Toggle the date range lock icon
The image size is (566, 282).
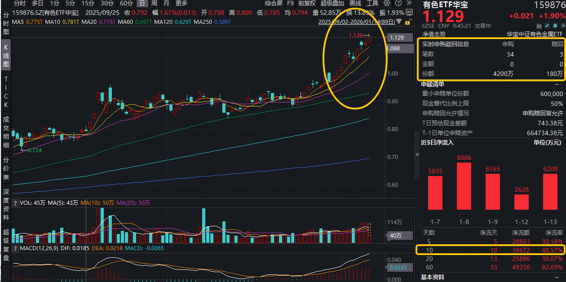click(x=407, y=22)
